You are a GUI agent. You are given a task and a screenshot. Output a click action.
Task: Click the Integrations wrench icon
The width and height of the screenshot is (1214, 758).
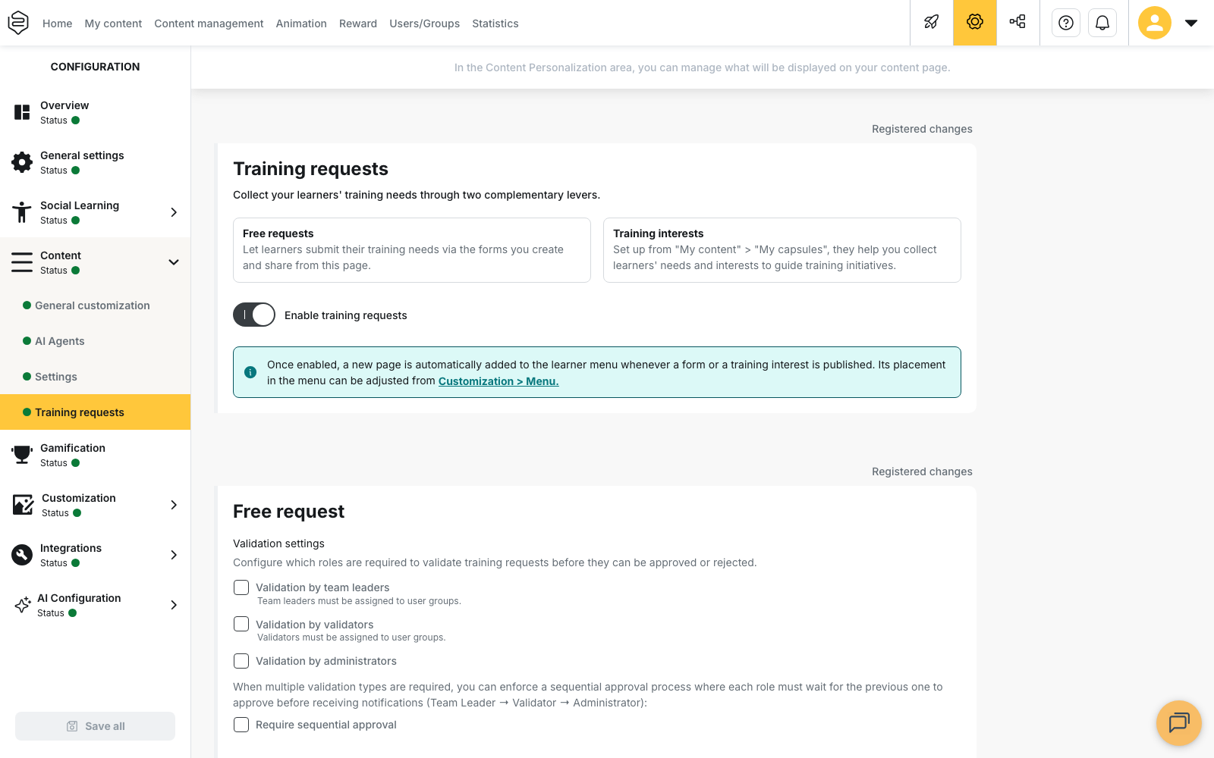point(22,555)
